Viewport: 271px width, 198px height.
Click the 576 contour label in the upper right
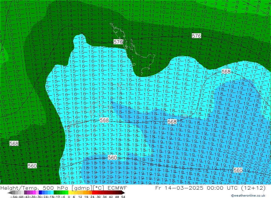tap(196, 36)
